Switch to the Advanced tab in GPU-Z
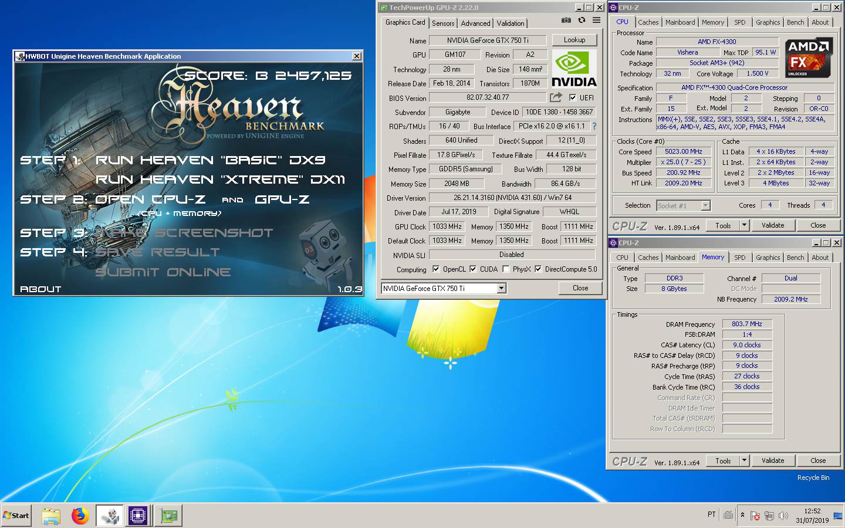The width and height of the screenshot is (845, 528). click(475, 23)
